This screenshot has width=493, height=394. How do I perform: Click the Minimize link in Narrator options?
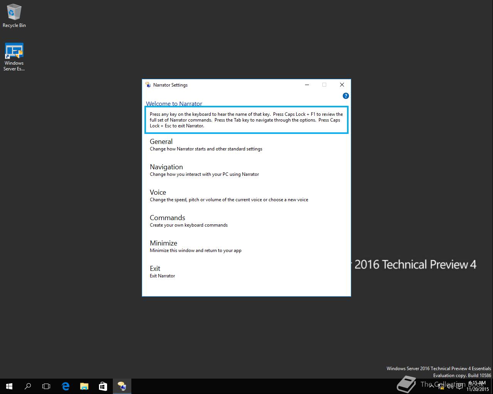[163, 243]
